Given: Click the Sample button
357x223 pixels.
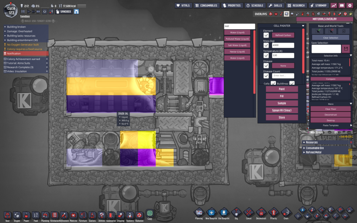Looking at the screenshot, I should (x=282, y=103).
